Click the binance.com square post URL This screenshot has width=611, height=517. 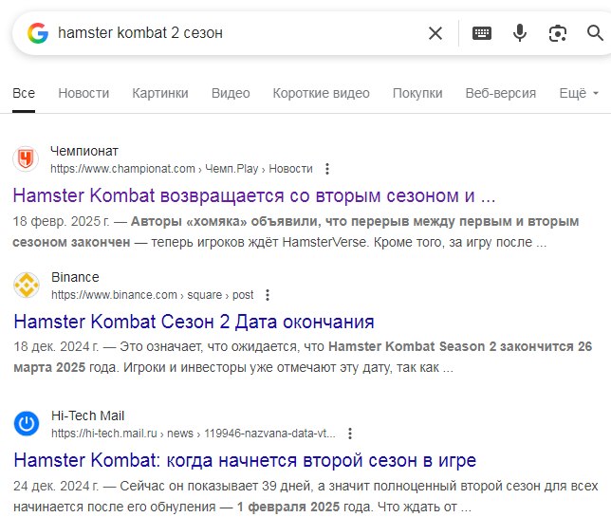(153, 295)
